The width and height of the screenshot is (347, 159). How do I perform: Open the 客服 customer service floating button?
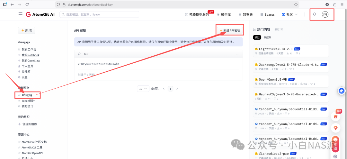click(x=335, y=144)
